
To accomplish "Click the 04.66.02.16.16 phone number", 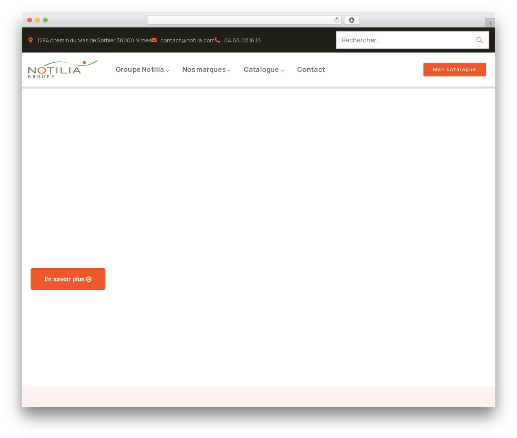I will (242, 40).
